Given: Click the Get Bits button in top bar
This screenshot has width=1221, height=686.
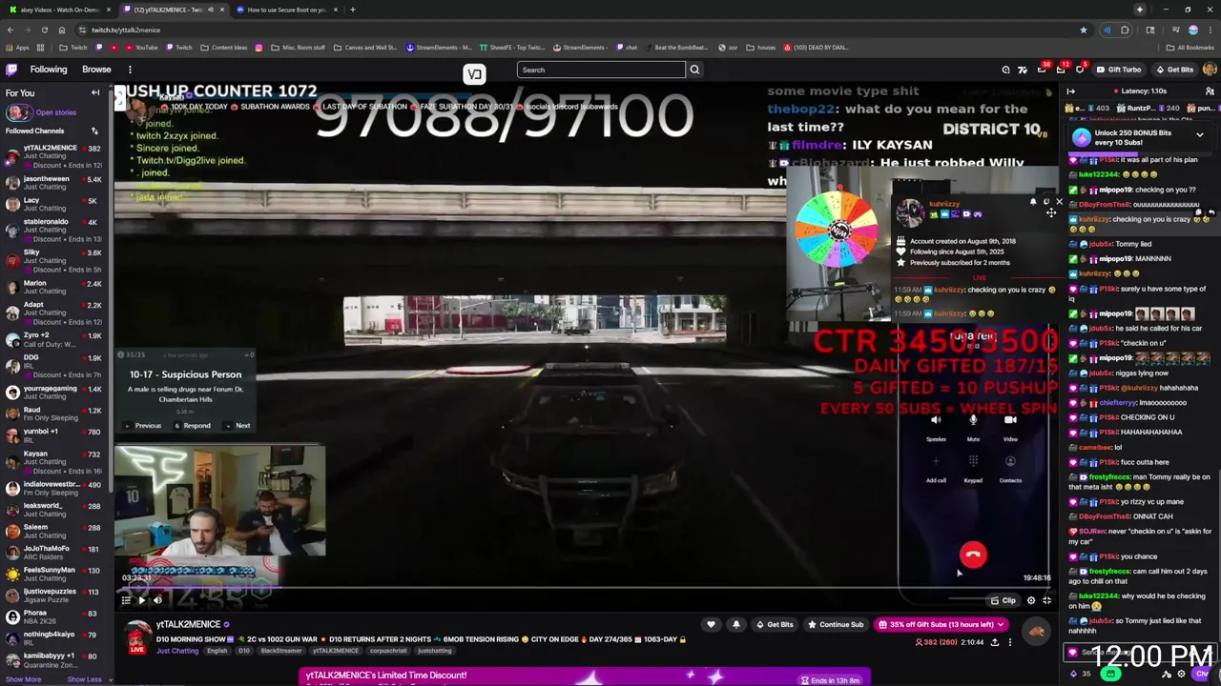Looking at the screenshot, I should (1174, 70).
